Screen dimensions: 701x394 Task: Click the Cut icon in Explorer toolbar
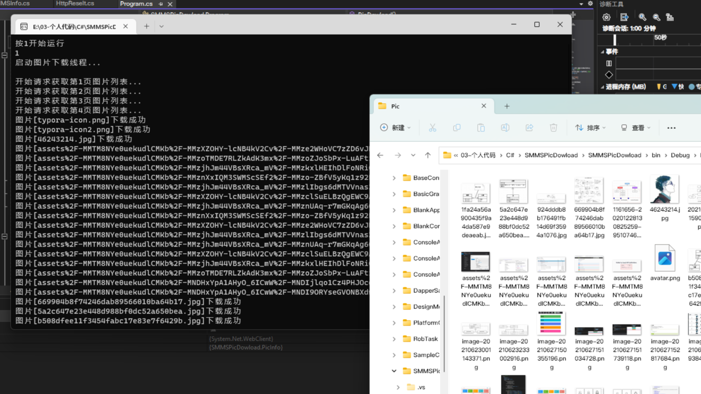click(x=432, y=128)
